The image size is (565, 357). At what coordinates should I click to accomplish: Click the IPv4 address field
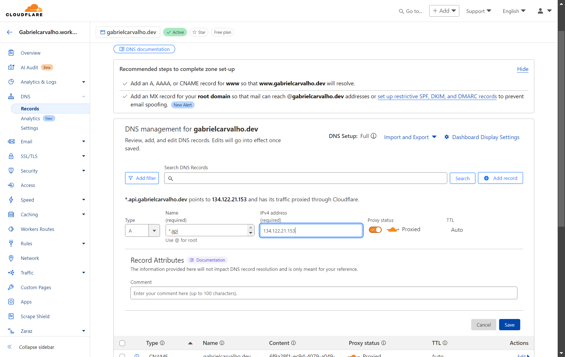[311, 231]
